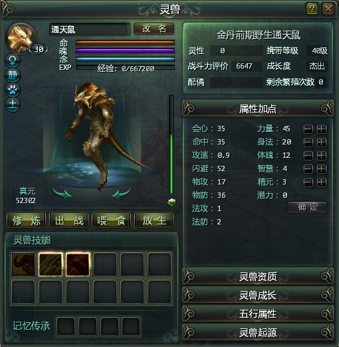This screenshot has height=347, width=339.
Task: Open the help question mark icon
Action: (312, 9)
